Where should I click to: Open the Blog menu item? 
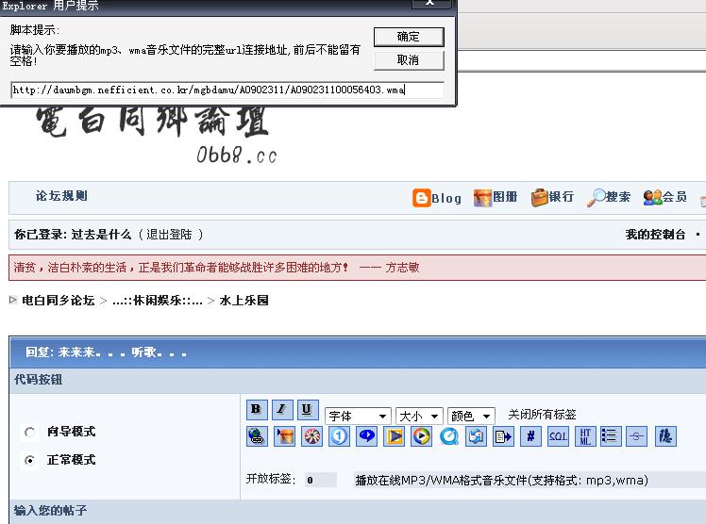click(437, 198)
